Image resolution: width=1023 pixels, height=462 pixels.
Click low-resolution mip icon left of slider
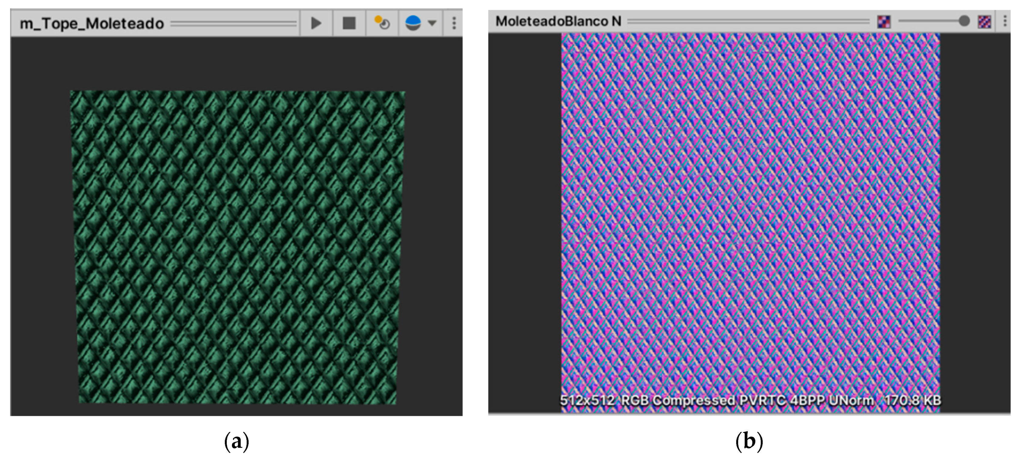click(x=884, y=22)
